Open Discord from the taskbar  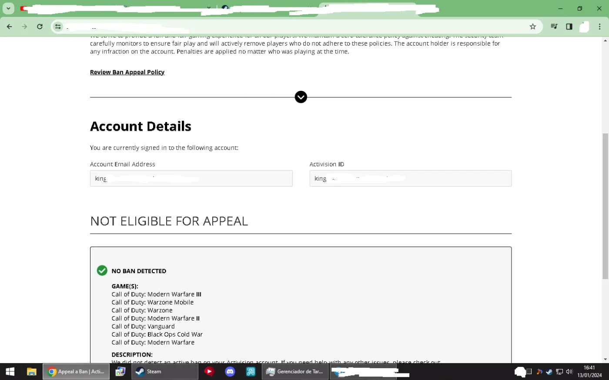point(230,372)
